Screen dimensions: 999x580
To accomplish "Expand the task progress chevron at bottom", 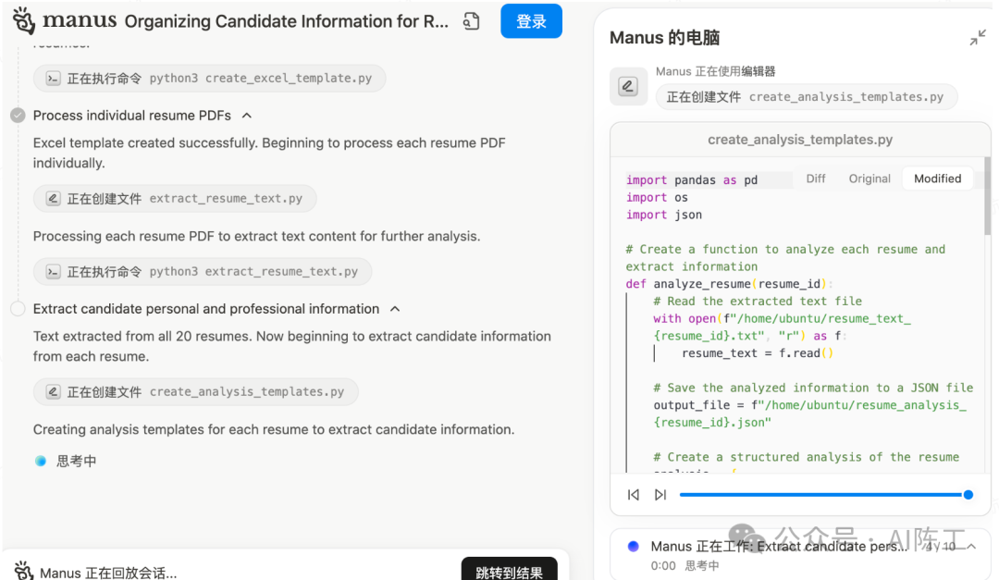I will [971, 547].
